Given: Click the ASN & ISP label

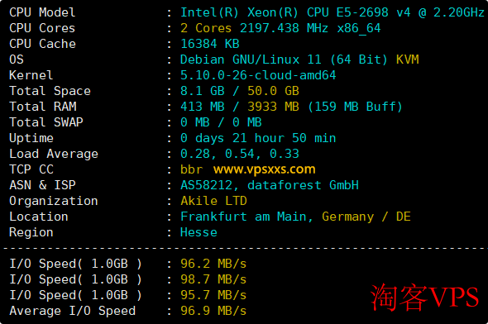Looking at the screenshot, I should pos(42,185).
